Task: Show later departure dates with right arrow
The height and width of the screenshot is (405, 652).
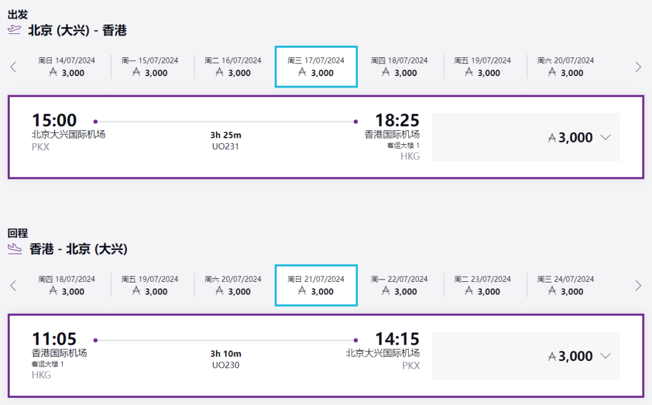Action: (638, 67)
